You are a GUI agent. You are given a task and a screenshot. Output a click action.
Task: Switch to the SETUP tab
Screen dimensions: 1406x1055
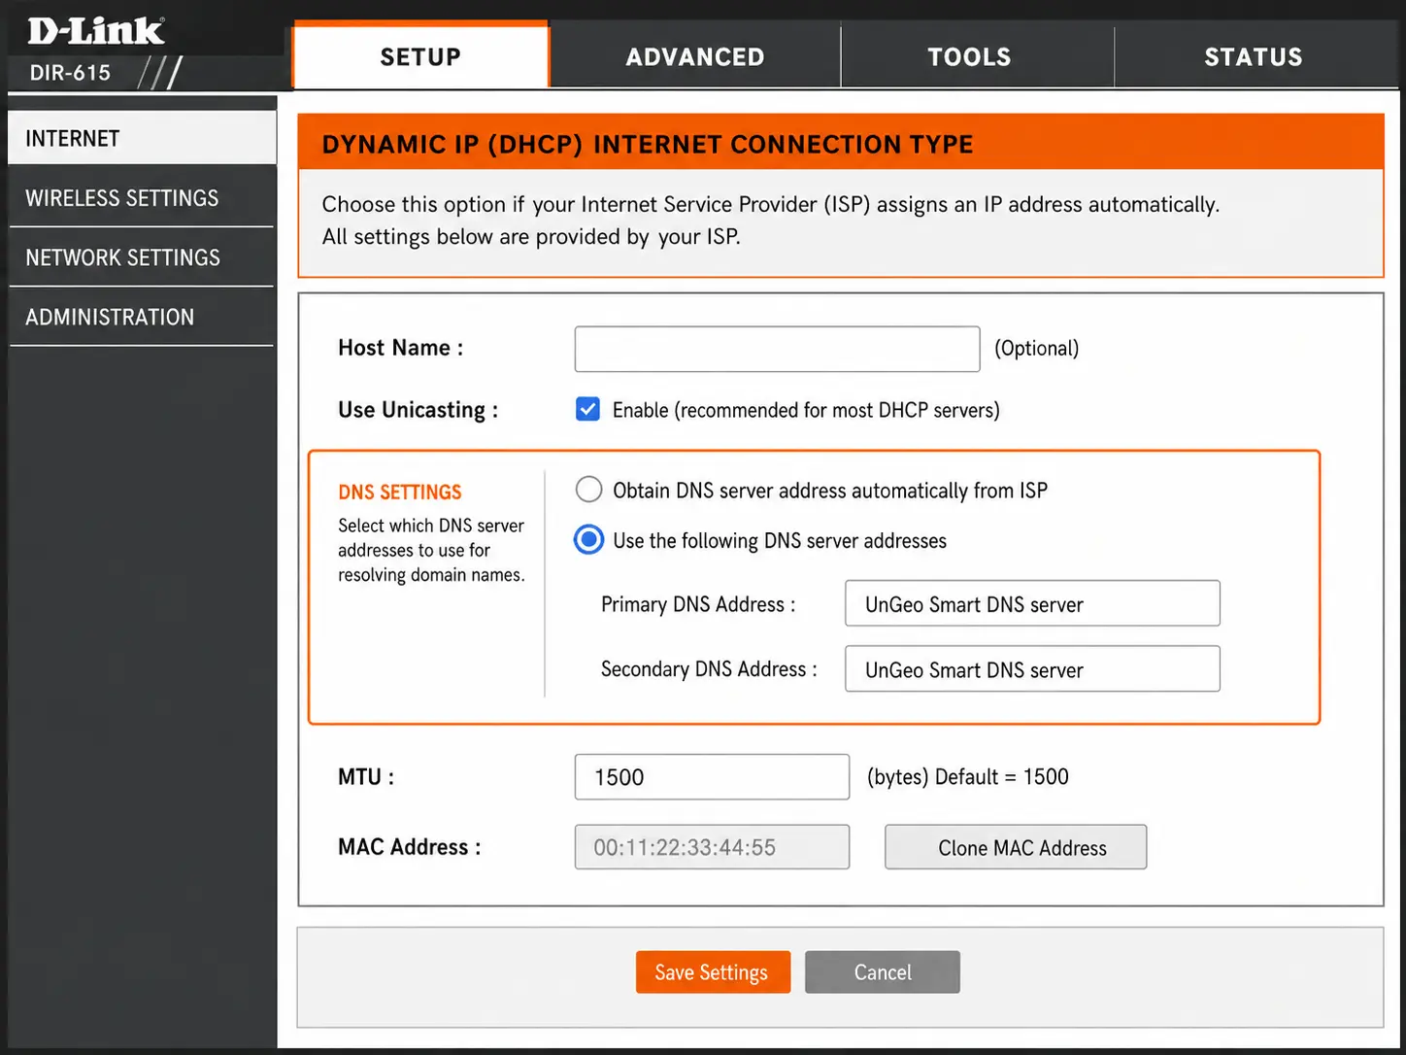pyautogui.click(x=420, y=56)
